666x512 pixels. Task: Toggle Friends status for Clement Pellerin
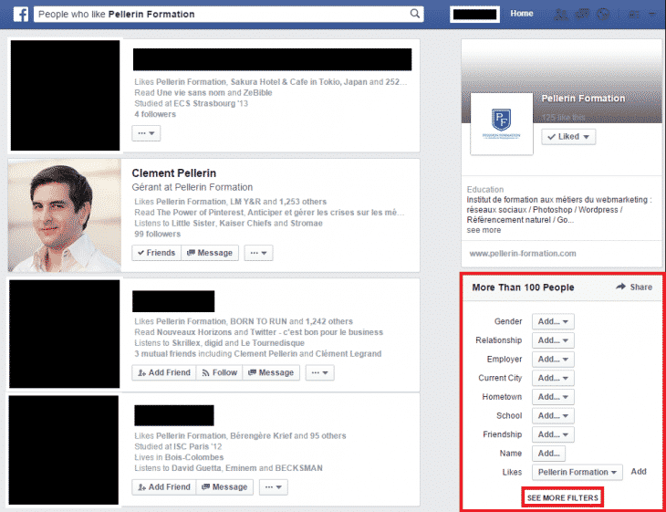(x=155, y=253)
